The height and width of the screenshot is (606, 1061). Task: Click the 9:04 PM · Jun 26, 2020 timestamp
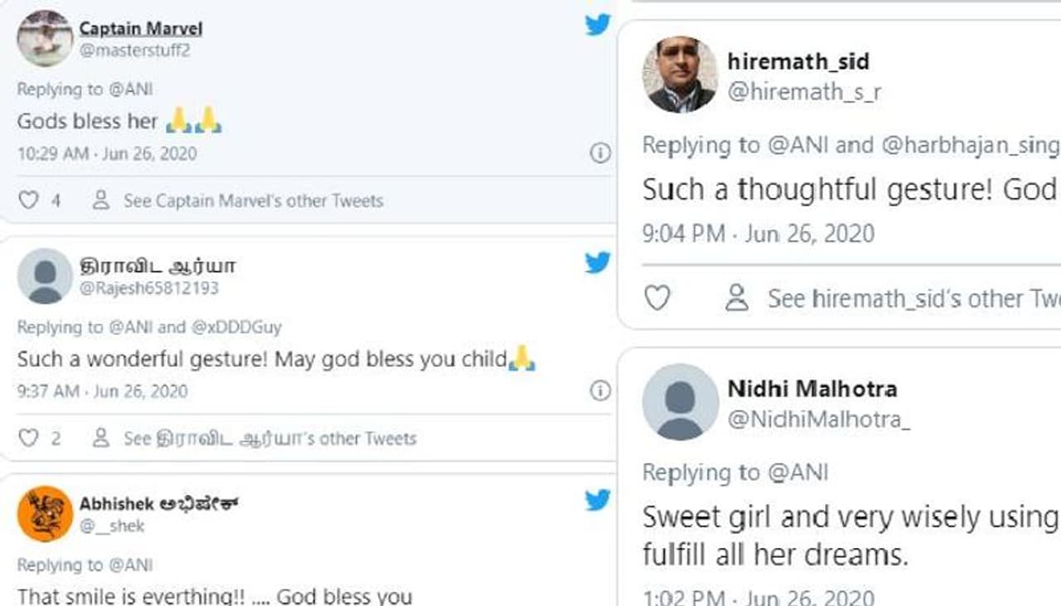(758, 234)
